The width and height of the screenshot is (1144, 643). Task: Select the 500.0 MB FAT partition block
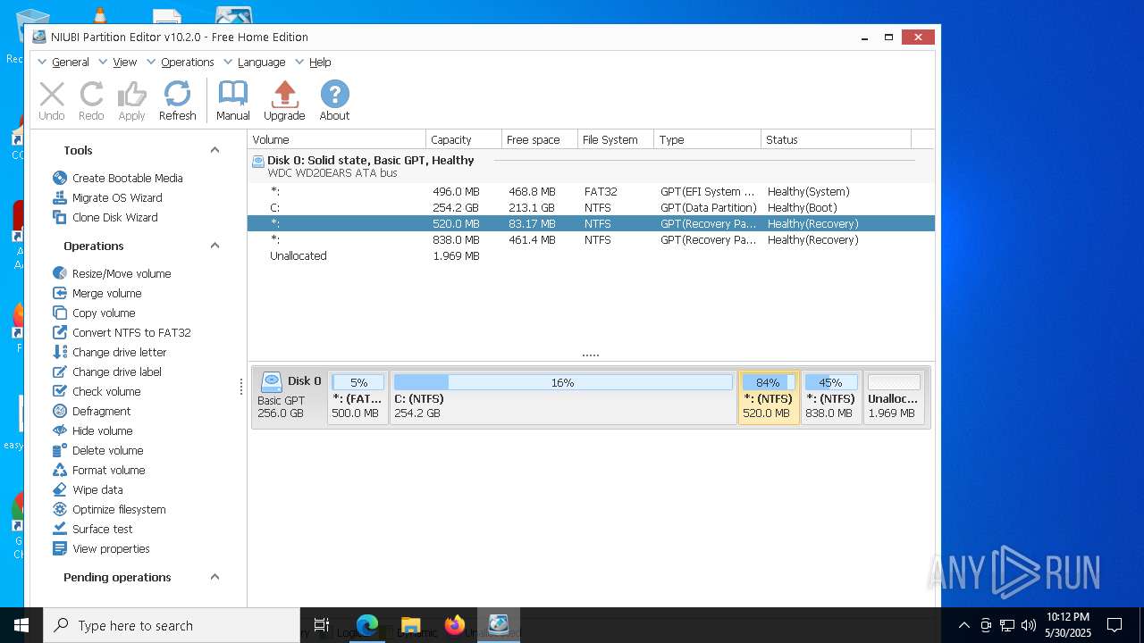[357, 397]
